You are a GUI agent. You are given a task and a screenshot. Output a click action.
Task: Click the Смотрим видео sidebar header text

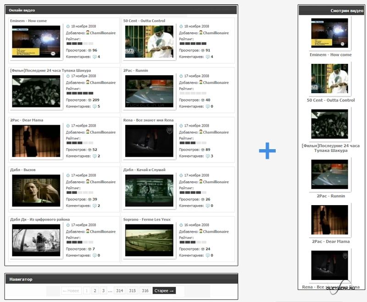click(x=347, y=11)
